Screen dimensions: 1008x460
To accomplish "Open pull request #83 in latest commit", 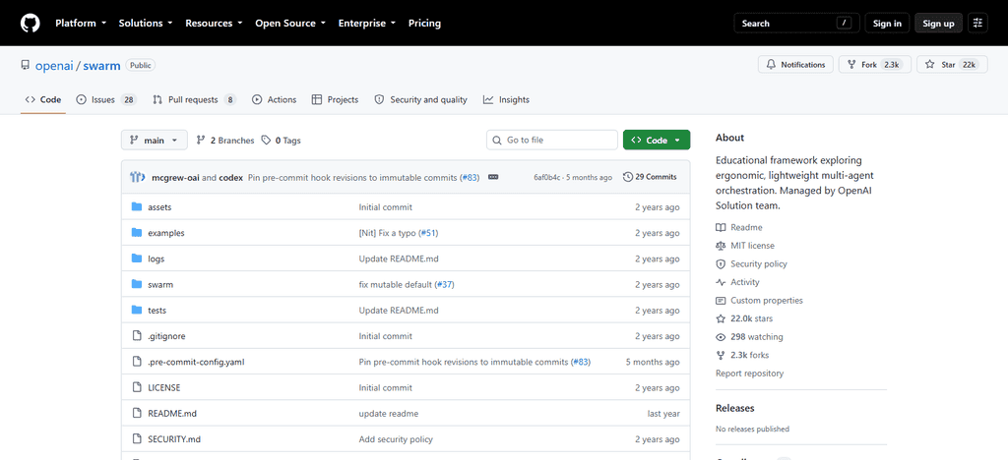I will click(470, 177).
